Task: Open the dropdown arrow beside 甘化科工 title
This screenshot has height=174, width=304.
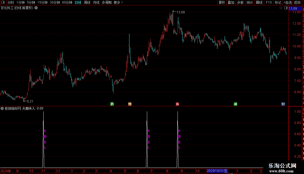Action: 36,8
